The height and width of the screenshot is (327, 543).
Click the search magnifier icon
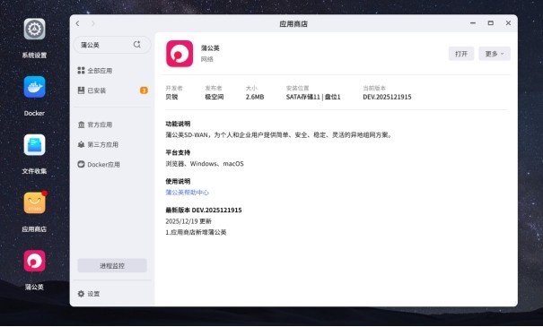click(x=137, y=45)
